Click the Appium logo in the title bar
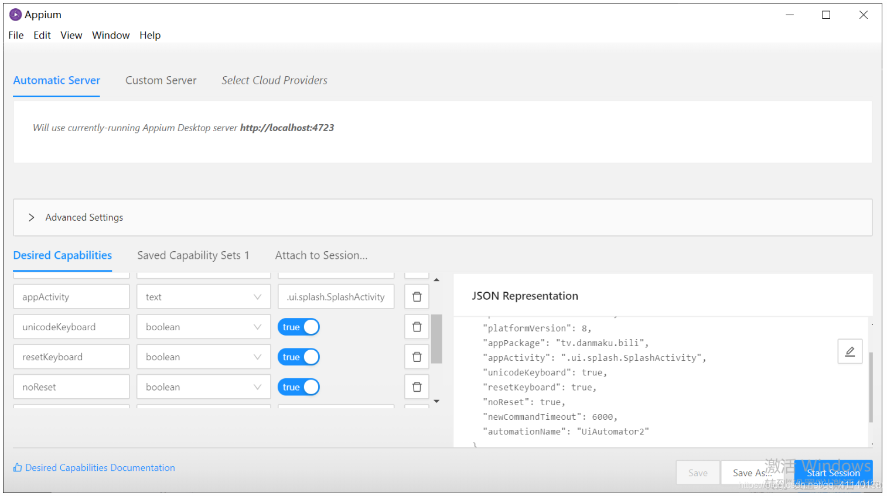887x496 pixels. [x=15, y=15]
